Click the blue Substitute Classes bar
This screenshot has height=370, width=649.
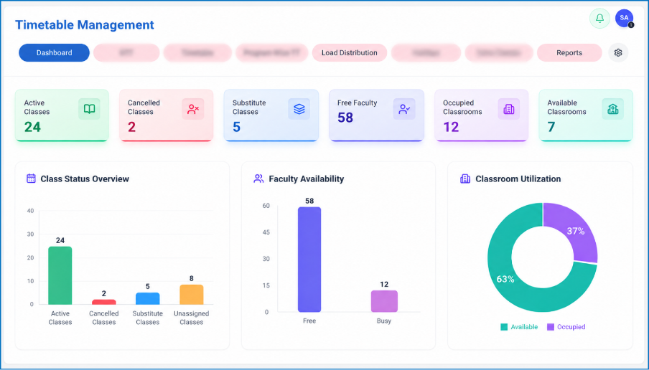(x=148, y=298)
